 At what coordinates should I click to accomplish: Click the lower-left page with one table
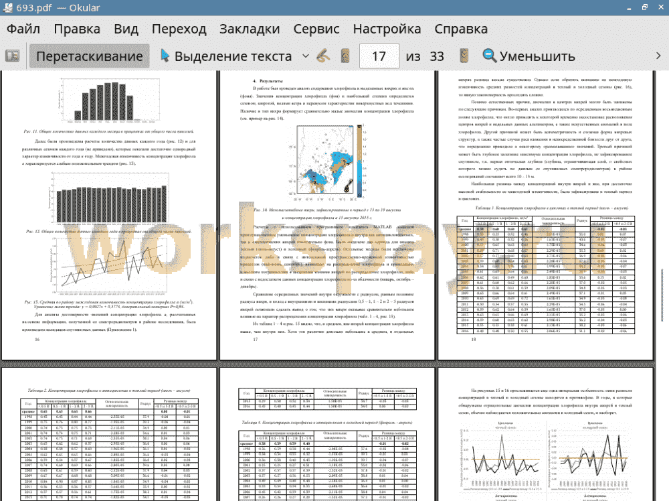109,435
